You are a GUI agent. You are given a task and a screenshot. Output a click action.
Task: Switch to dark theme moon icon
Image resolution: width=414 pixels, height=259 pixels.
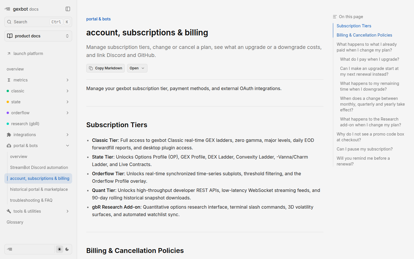click(x=67, y=249)
